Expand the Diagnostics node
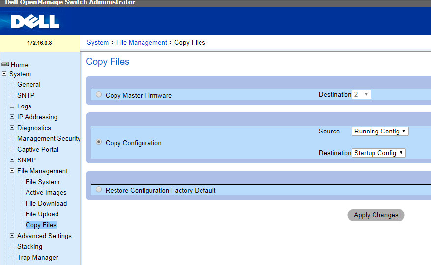 pos(12,128)
